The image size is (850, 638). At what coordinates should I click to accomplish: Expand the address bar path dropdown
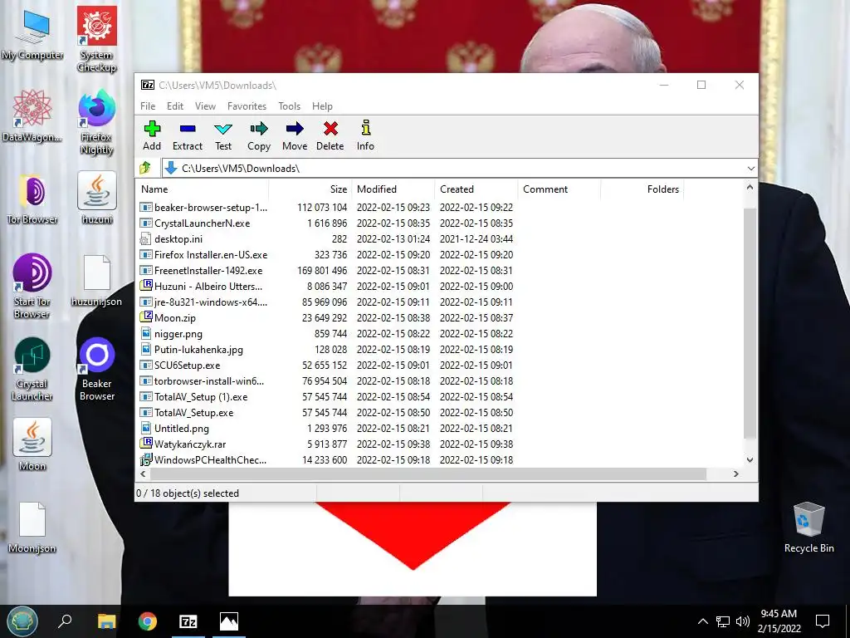click(x=750, y=168)
